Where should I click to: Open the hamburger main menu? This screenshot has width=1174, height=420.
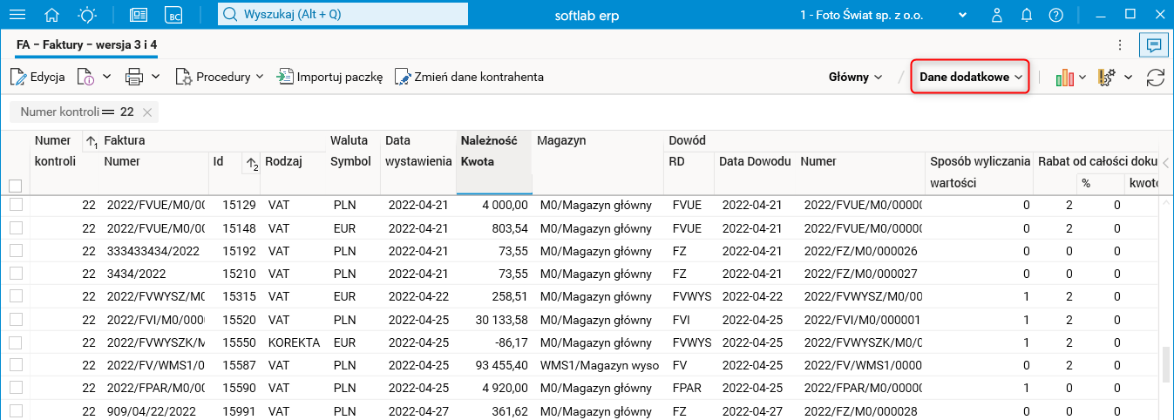[x=17, y=15]
